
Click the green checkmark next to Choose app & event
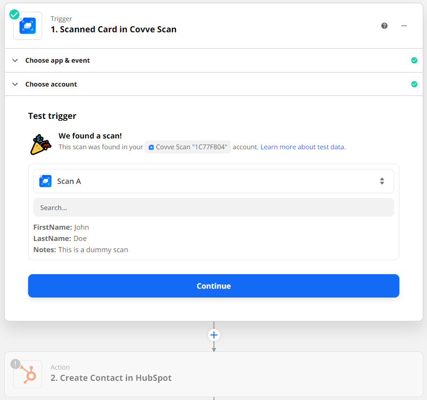point(414,60)
